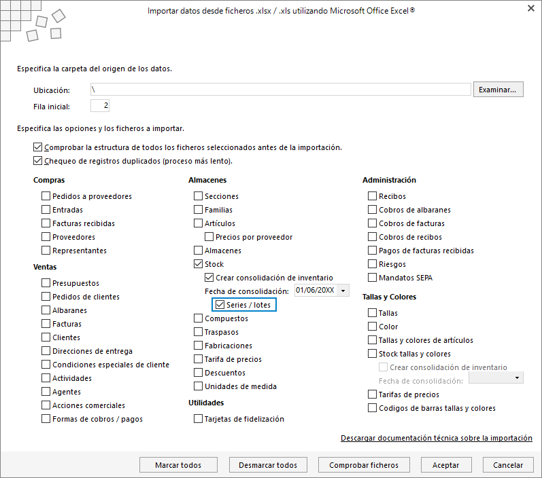This screenshot has height=478, width=542.
Task: Click the Fila inicial number field
Action: tap(100, 106)
